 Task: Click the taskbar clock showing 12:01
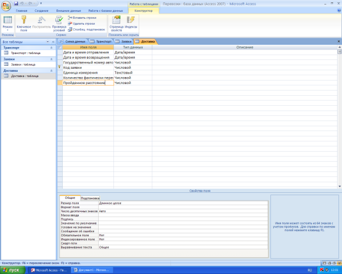[334, 270]
